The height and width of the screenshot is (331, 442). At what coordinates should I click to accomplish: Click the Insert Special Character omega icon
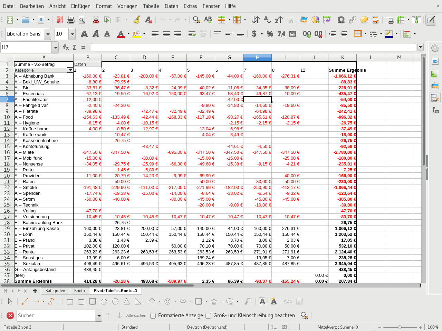click(x=341, y=20)
